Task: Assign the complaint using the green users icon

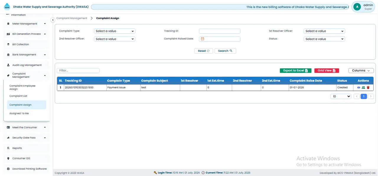Action: [363, 88]
